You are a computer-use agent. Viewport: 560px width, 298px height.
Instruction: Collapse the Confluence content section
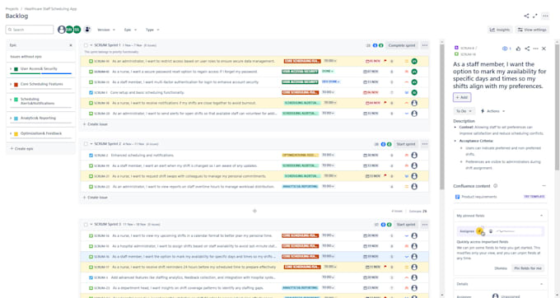pos(544,186)
